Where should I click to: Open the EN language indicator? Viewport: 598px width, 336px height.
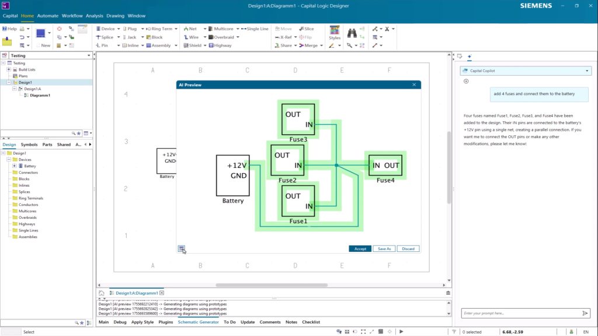[586, 332]
